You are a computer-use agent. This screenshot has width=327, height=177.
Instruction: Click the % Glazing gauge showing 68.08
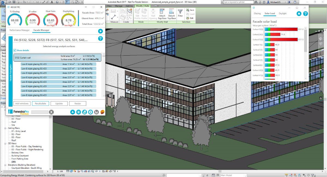click(x=15, y=20)
